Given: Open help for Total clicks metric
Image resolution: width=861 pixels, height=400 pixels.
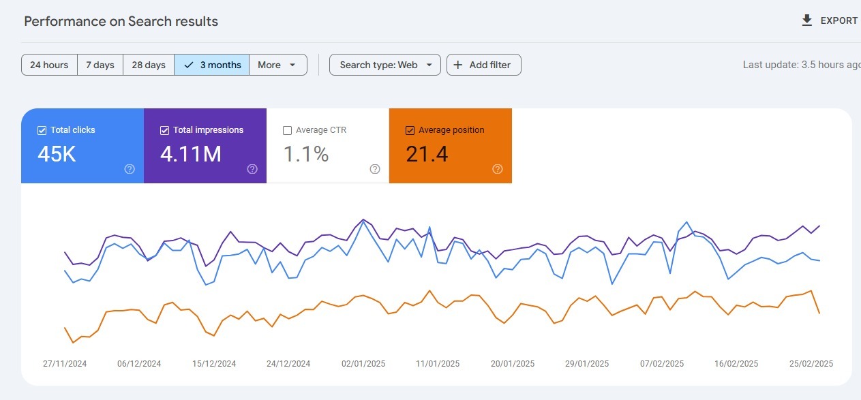Looking at the screenshot, I should (130, 169).
